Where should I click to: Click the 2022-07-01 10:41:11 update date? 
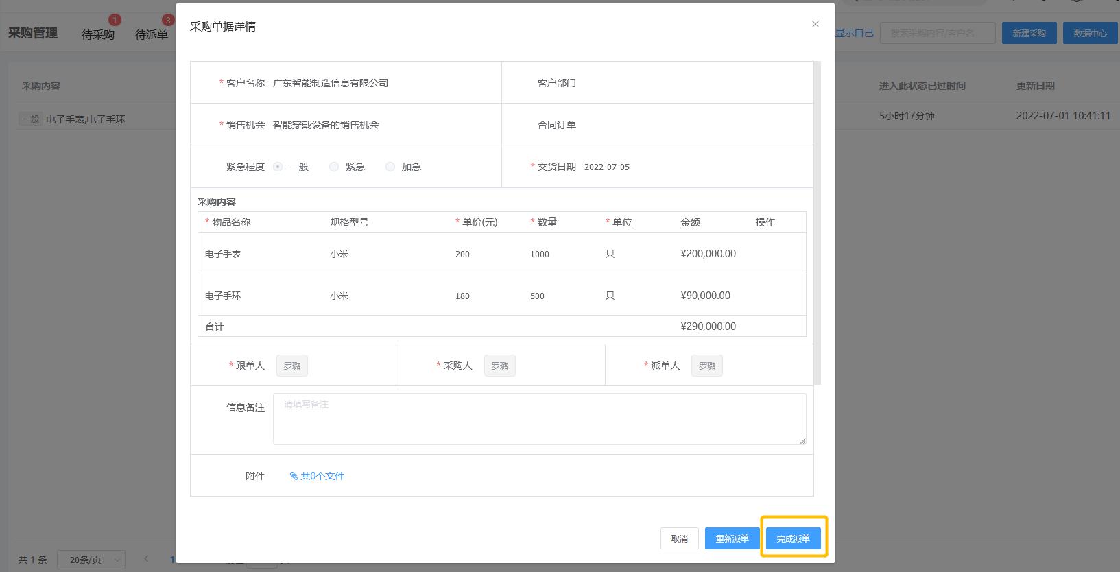click(x=1064, y=116)
